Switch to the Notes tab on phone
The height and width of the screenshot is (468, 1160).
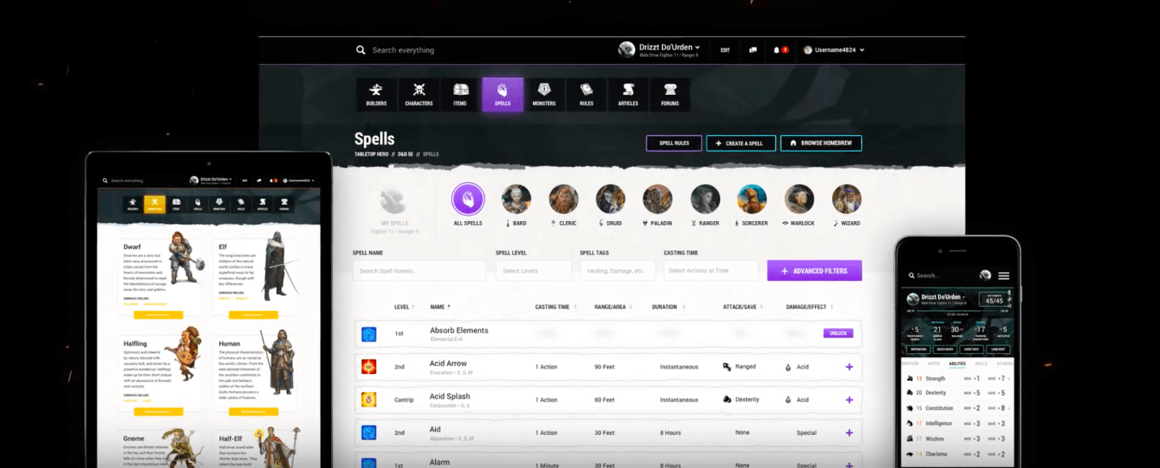click(x=933, y=364)
